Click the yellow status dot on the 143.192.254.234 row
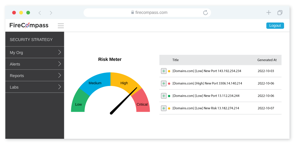 [169, 71]
